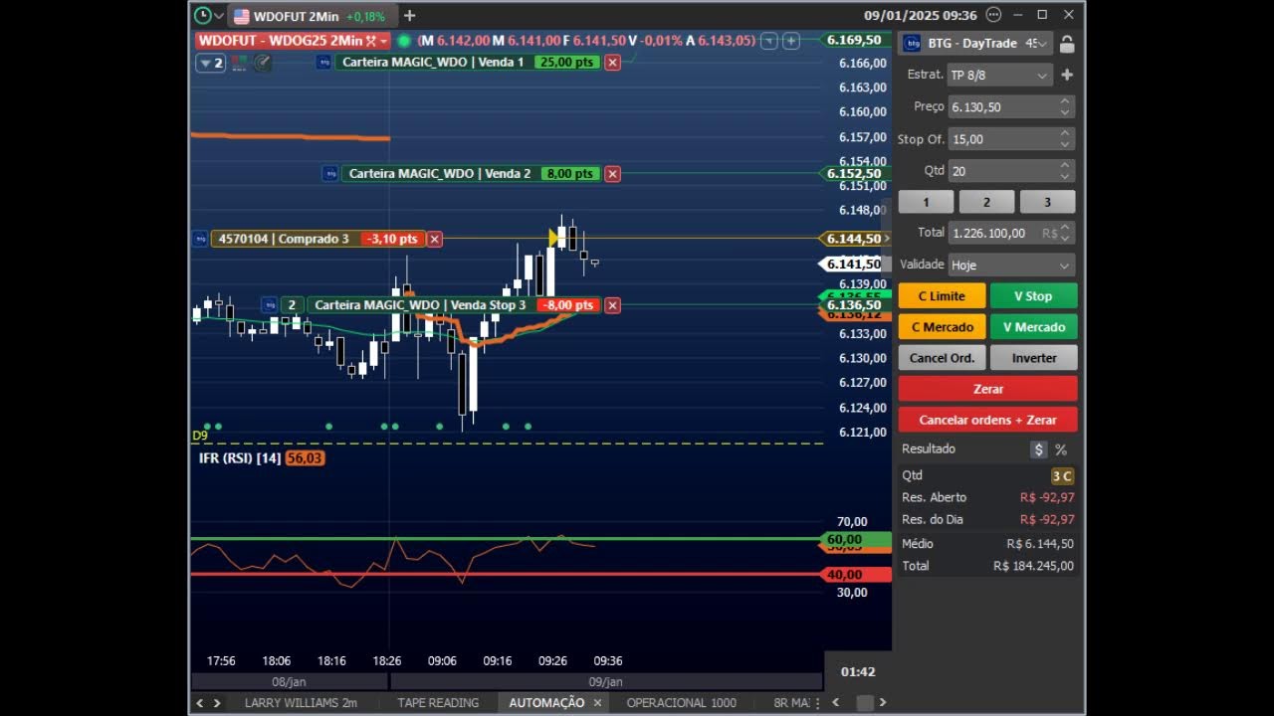Click the V Stop sell button
The height and width of the screenshot is (716, 1274).
1033,296
